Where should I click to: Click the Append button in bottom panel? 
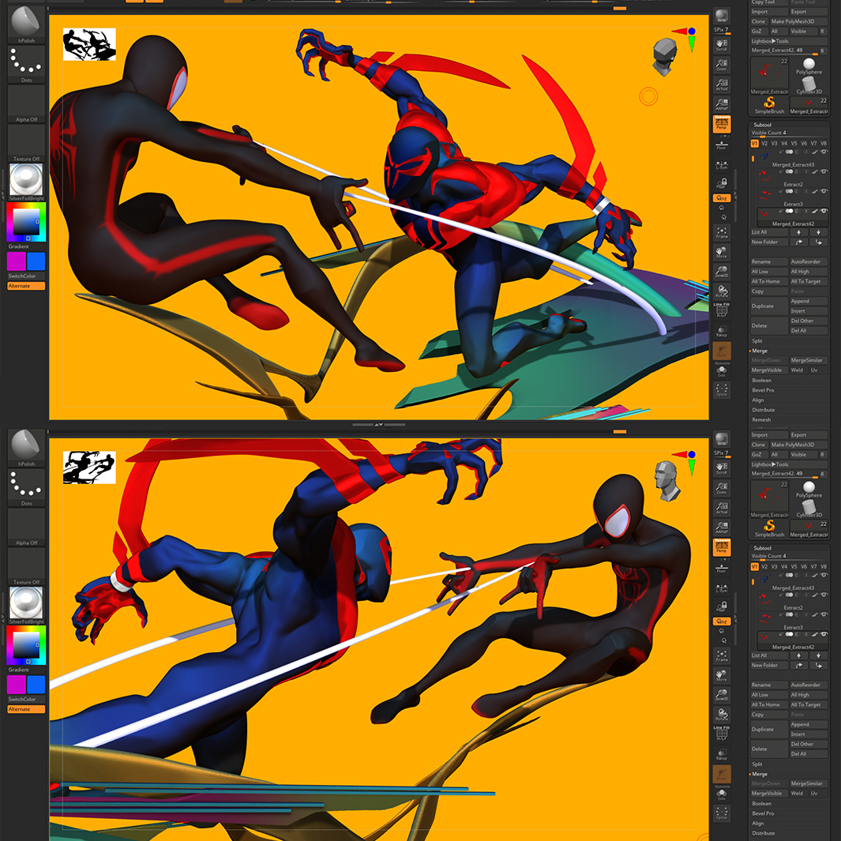tap(809, 724)
